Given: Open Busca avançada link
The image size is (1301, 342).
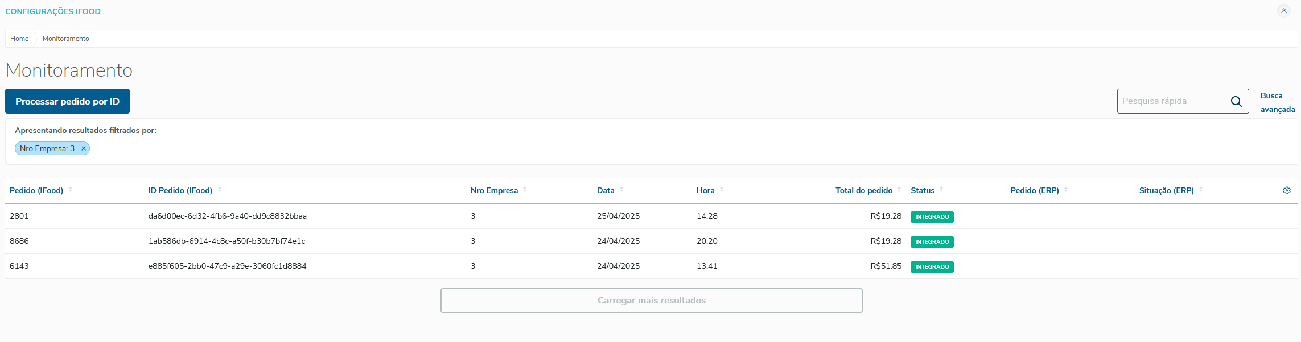Looking at the screenshot, I should [x=1277, y=102].
